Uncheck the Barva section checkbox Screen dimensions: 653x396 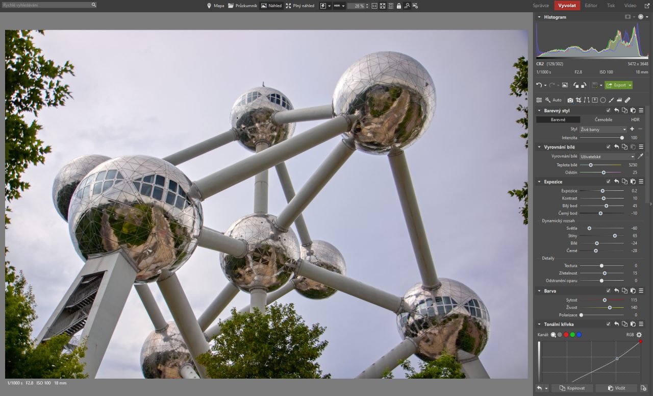coord(608,291)
